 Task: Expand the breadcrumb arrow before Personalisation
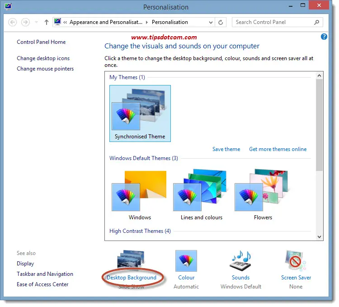[x=147, y=22]
